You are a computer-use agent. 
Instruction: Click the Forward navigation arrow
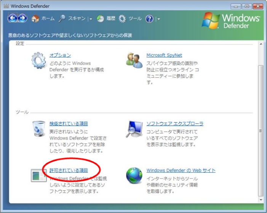pyautogui.click(x=22, y=18)
